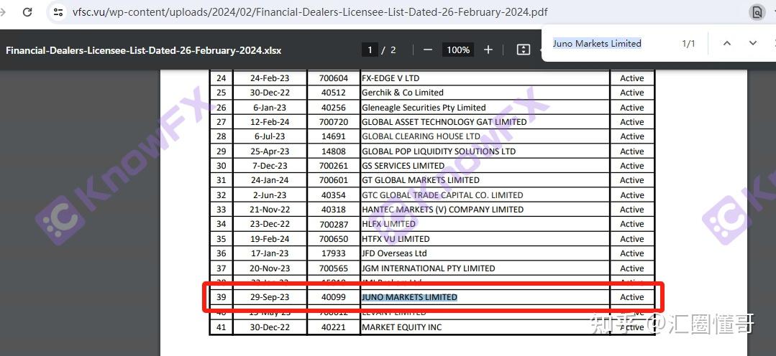776x356 pixels.
Task: Select the FX-EDGE V LTD cell
Action: 485,78
